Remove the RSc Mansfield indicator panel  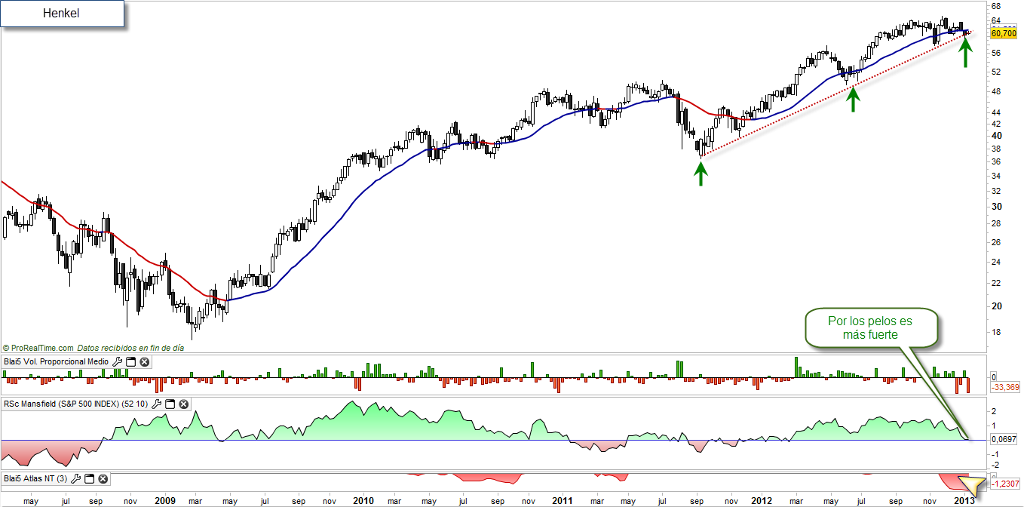182,404
